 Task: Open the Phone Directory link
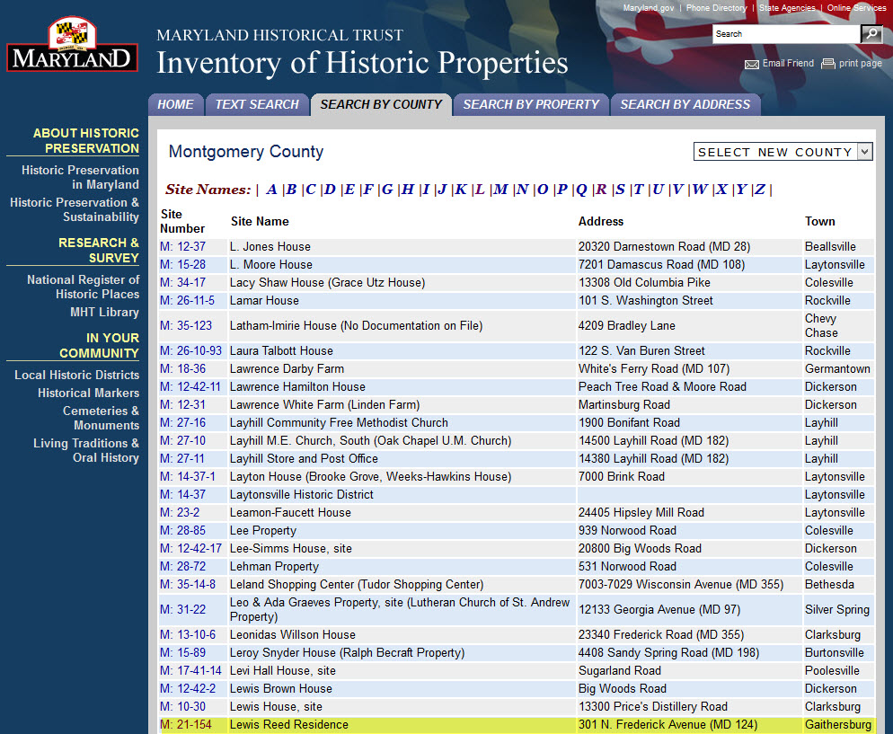pyautogui.click(x=716, y=8)
